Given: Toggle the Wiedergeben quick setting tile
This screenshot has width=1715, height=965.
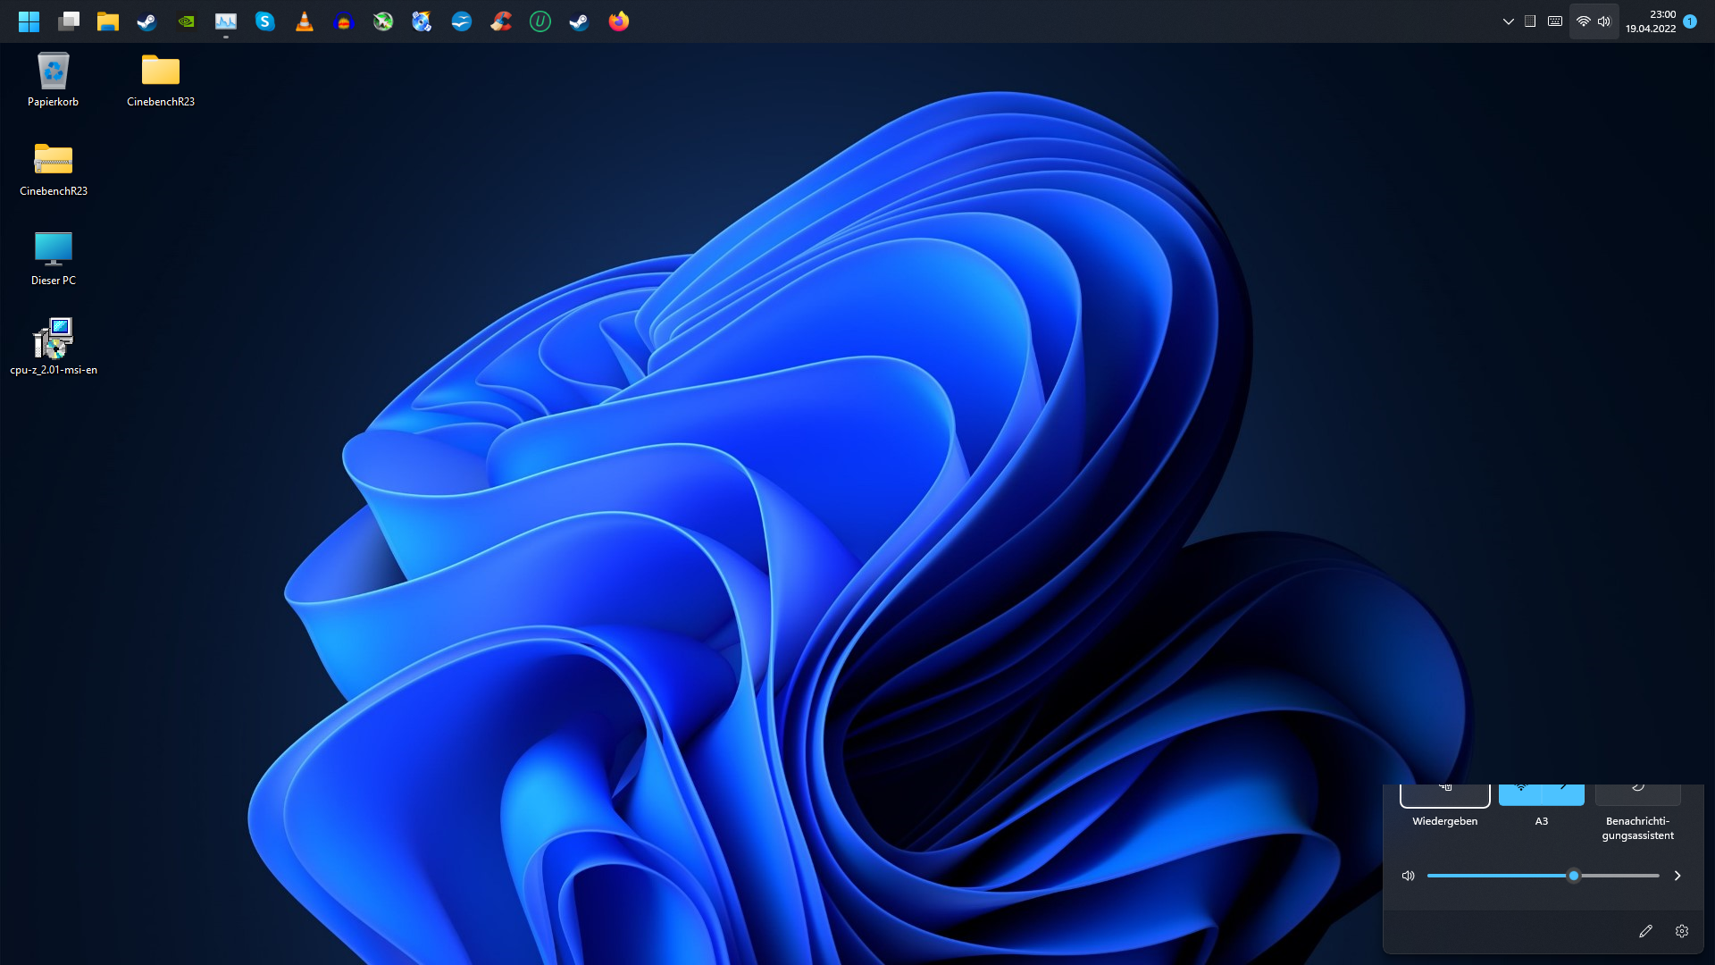Looking at the screenshot, I should (x=1443, y=793).
